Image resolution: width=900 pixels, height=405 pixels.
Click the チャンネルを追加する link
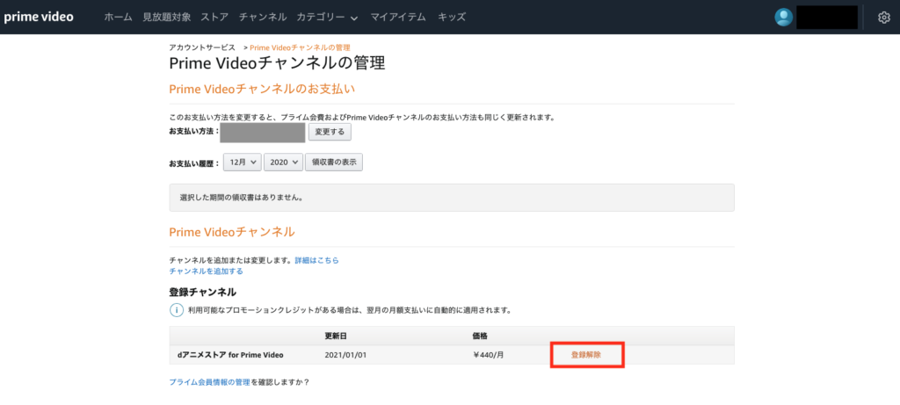click(x=206, y=271)
